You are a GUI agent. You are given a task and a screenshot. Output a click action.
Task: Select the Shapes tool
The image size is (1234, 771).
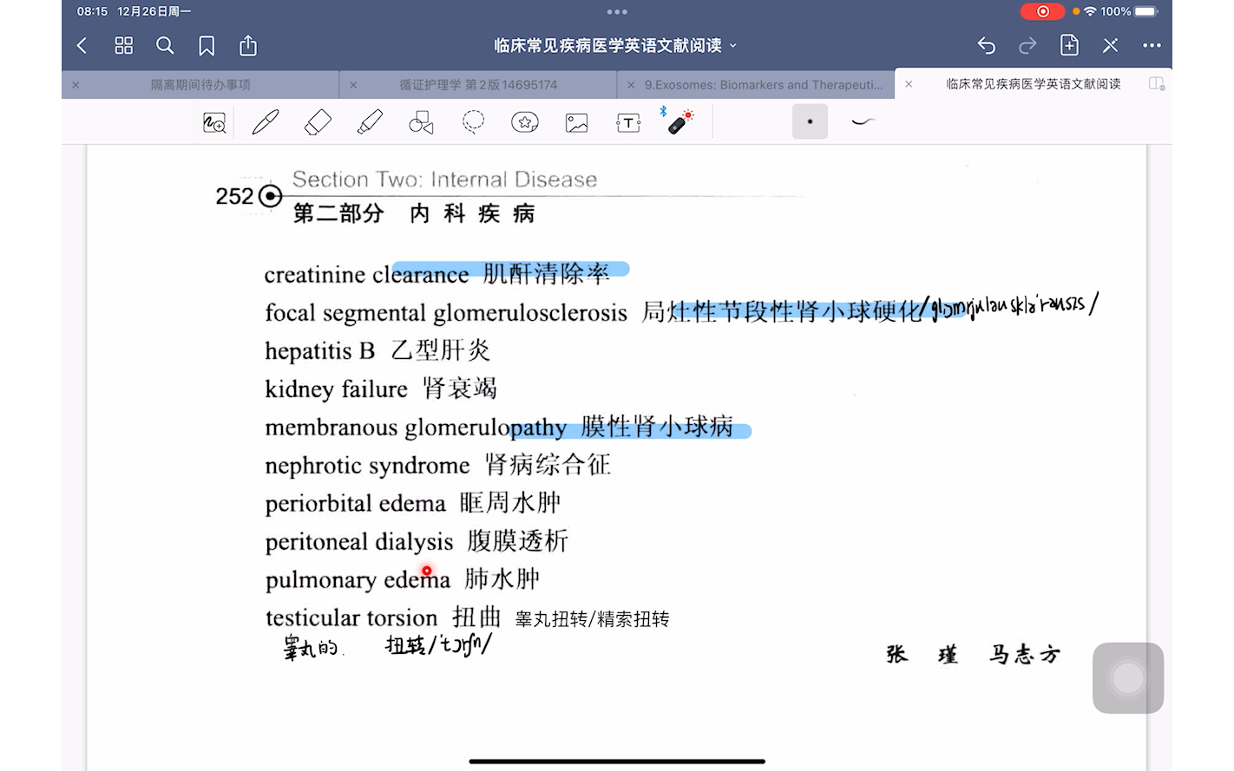click(421, 122)
